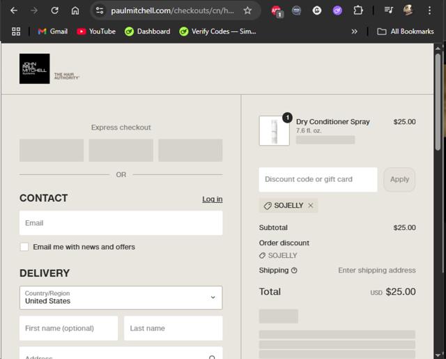Image resolution: width=446 pixels, height=359 pixels.
Task: Click the address bar URL
Action: click(172, 11)
